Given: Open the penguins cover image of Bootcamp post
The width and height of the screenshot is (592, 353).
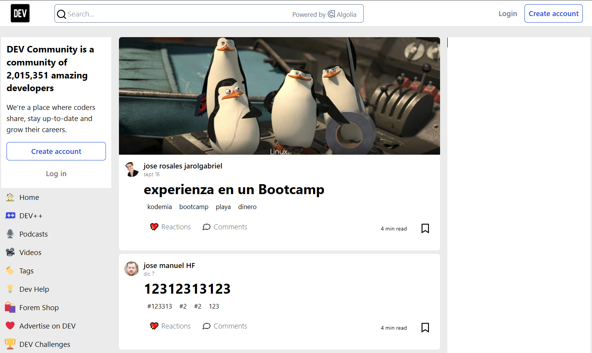Looking at the screenshot, I should click(279, 96).
